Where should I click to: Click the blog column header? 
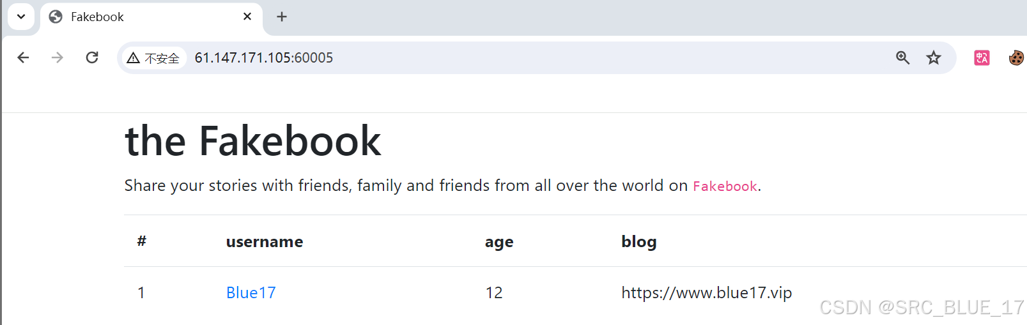click(x=639, y=241)
